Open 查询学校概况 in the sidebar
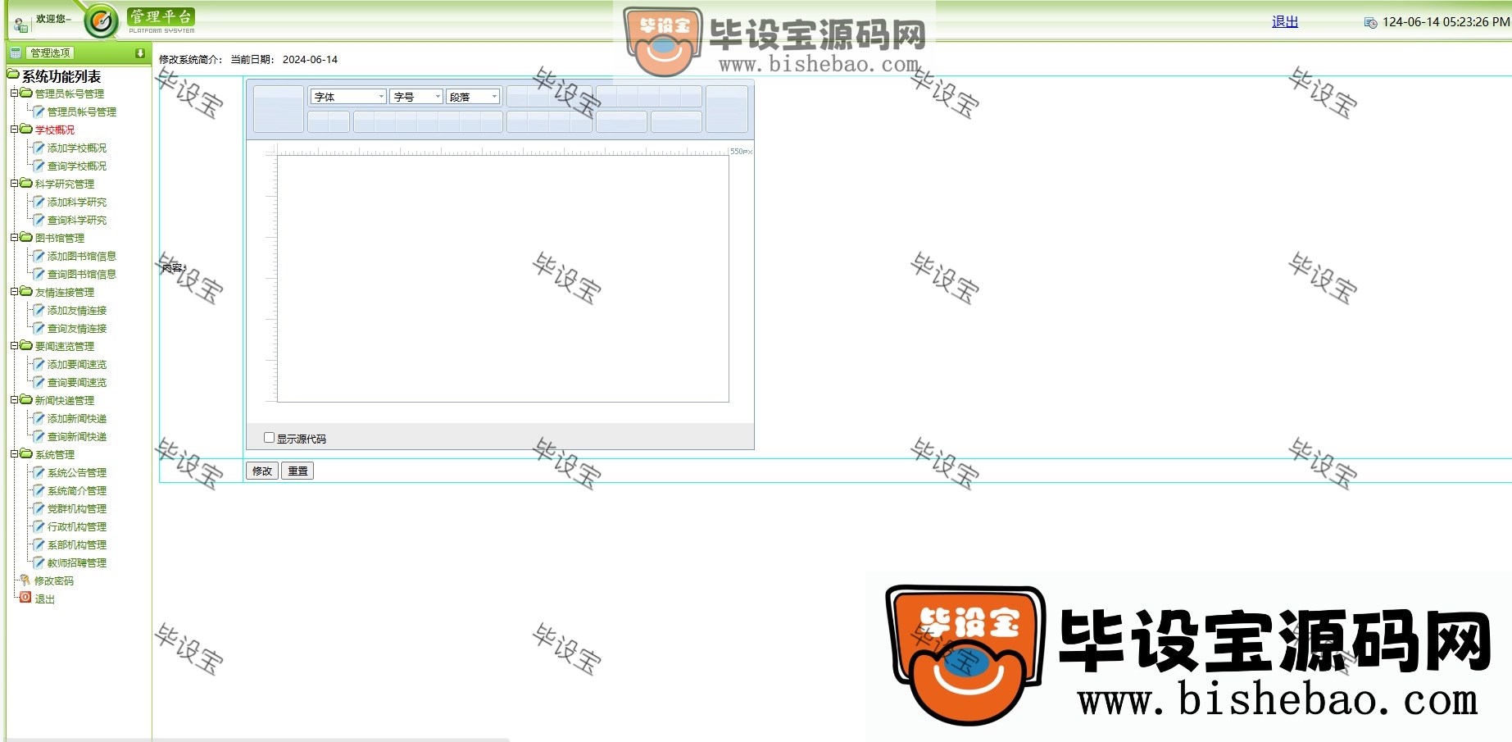This screenshot has width=1512, height=742. click(77, 166)
